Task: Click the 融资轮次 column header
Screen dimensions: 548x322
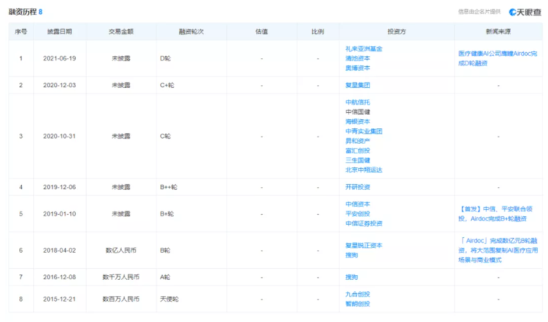Action: [x=191, y=31]
